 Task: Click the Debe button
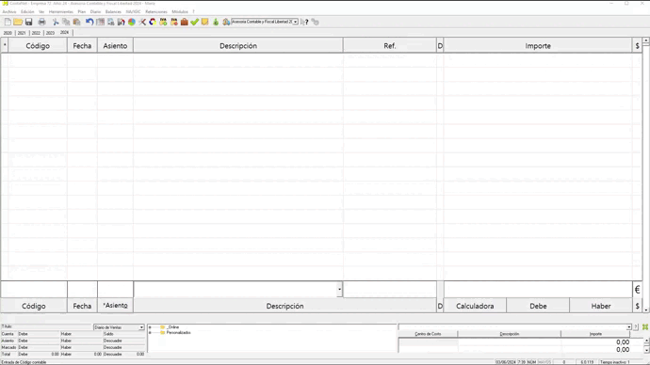click(x=538, y=307)
